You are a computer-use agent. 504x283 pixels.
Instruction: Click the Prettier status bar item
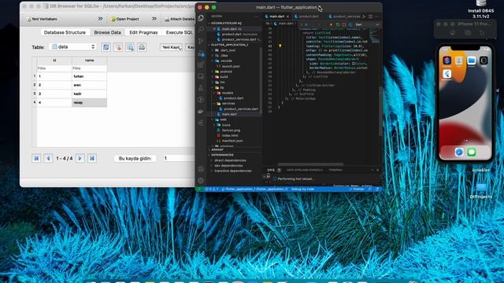[x=357, y=189]
